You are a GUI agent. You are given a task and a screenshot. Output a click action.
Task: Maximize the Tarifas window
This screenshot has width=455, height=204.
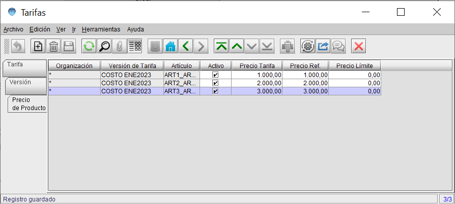click(x=401, y=12)
